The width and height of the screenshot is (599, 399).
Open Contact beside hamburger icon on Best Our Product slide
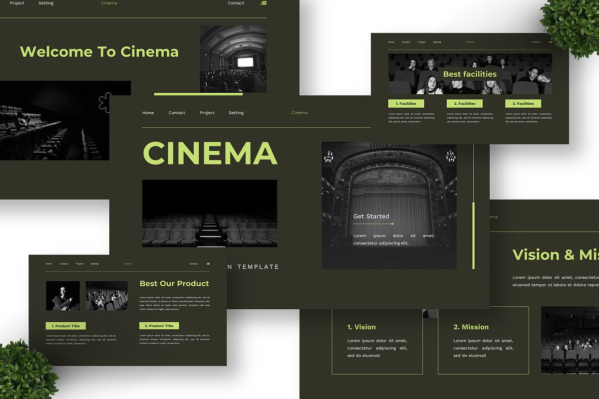[194, 264]
